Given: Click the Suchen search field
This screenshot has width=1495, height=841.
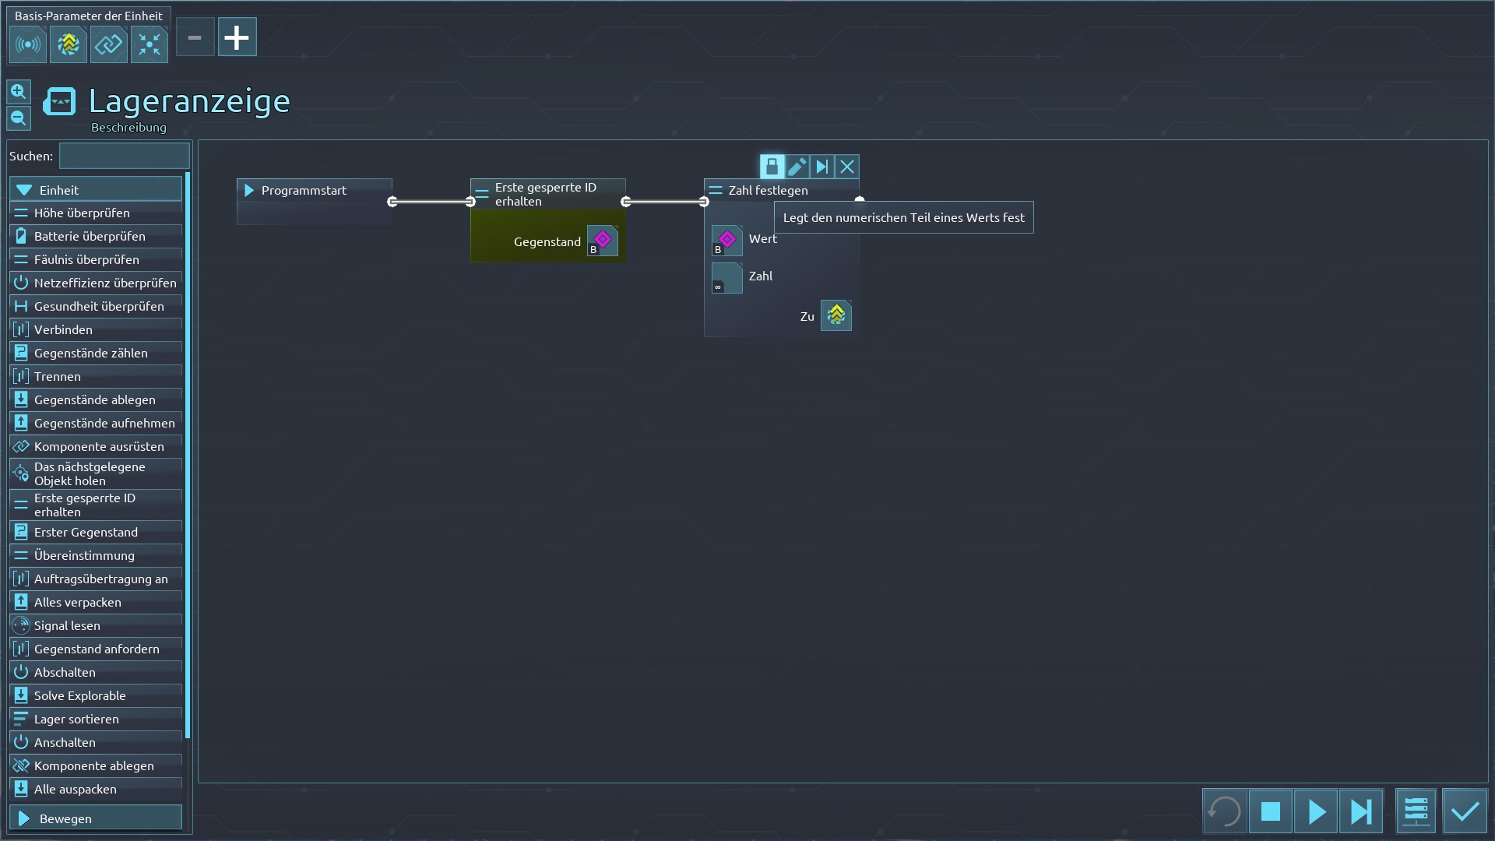Looking at the screenshot, I should coord(125,156).
